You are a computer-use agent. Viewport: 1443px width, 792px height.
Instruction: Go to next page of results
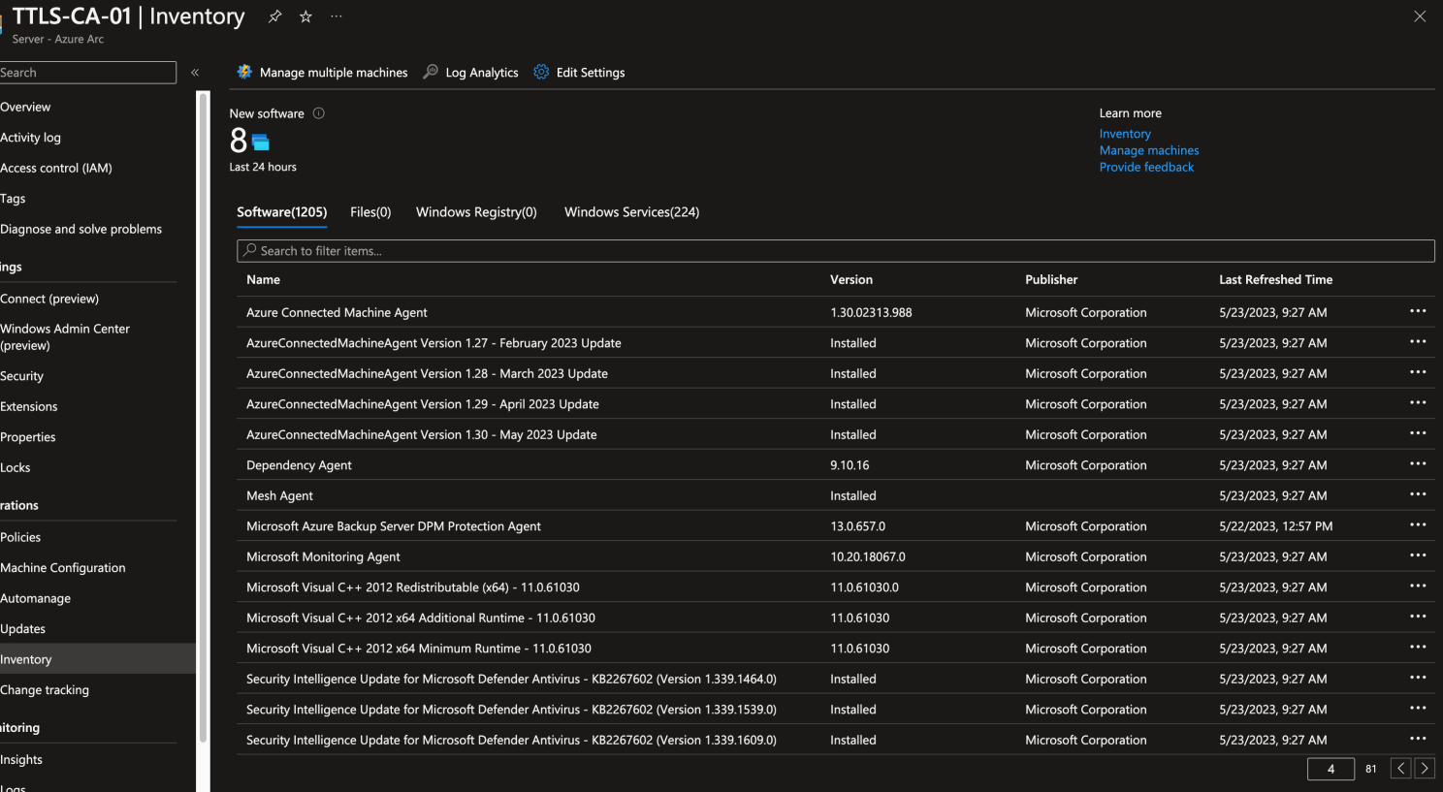click(1425, 769)
